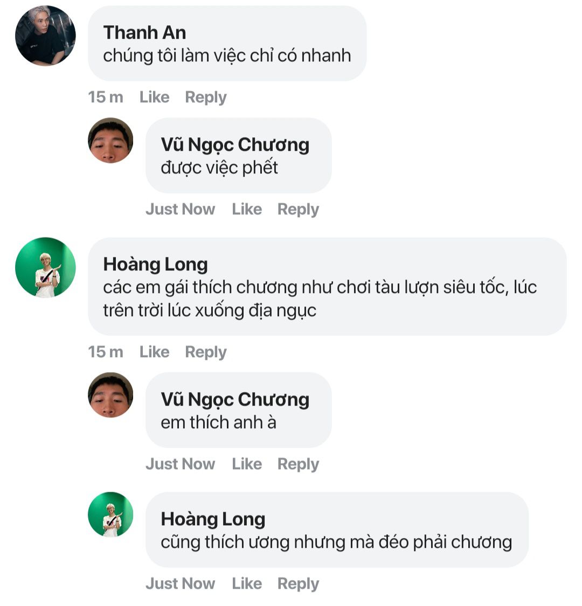Open Thanh An's profile picture
582x606 pixels.
[45, 36]
